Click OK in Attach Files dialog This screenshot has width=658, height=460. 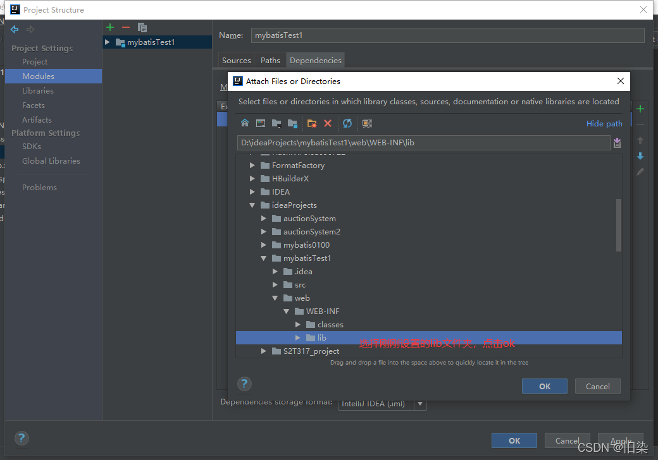(544, 386)
